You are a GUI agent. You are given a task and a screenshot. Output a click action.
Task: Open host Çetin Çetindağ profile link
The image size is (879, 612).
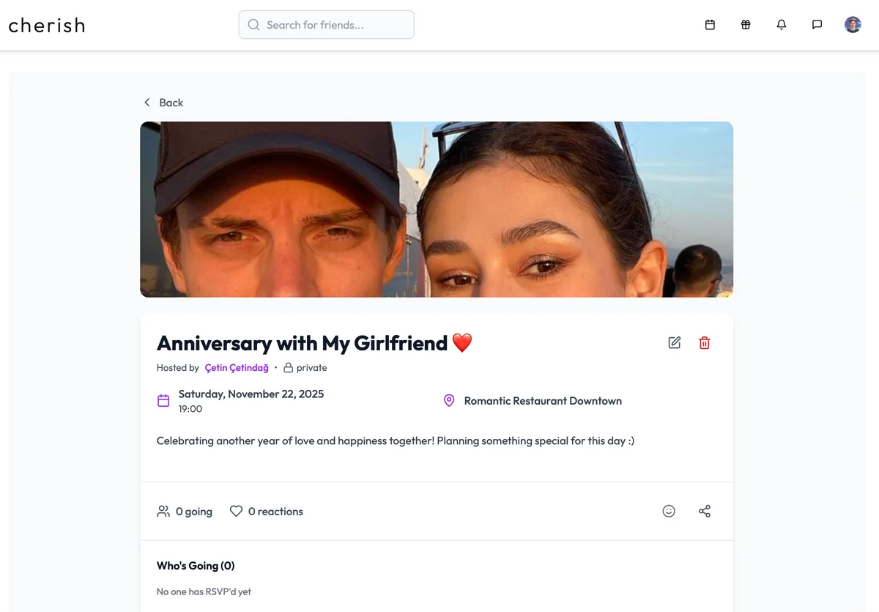[x=237, y=368]
